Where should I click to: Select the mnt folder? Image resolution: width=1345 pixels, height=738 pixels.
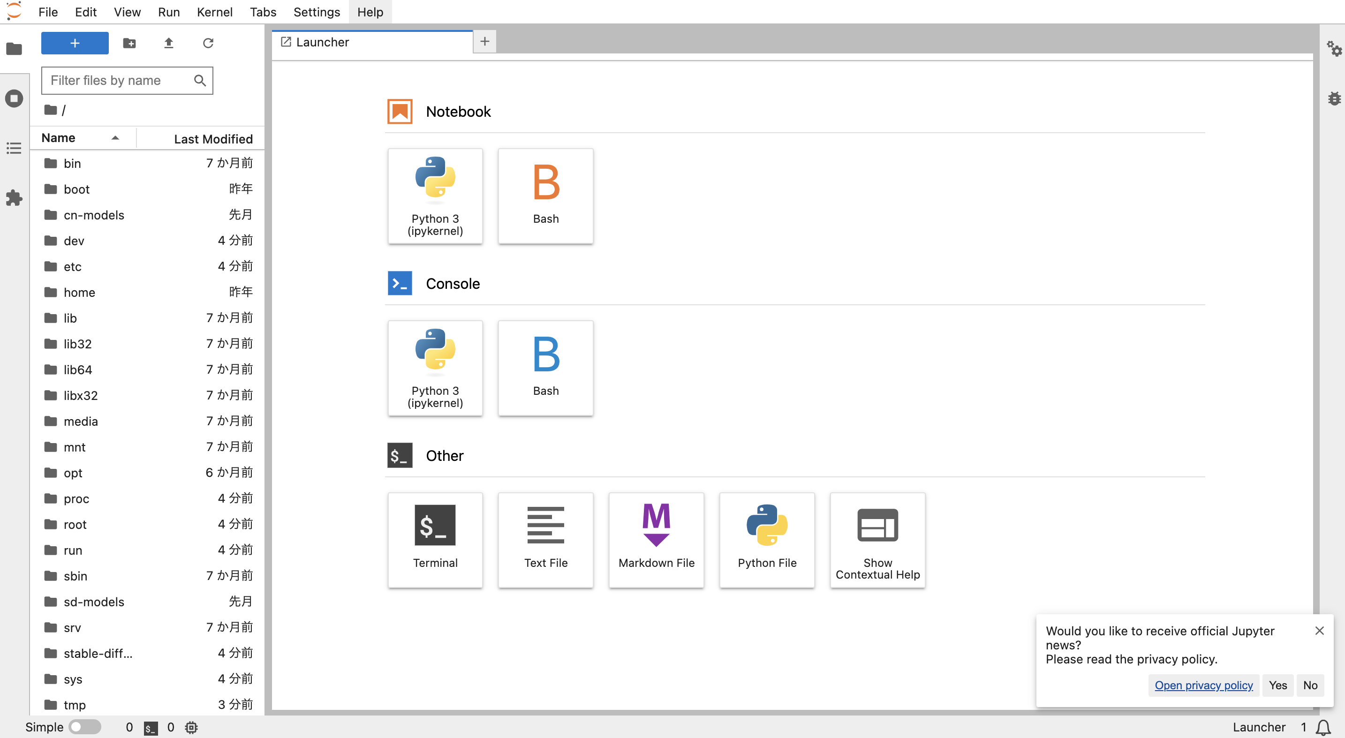[x=147, y=447]
